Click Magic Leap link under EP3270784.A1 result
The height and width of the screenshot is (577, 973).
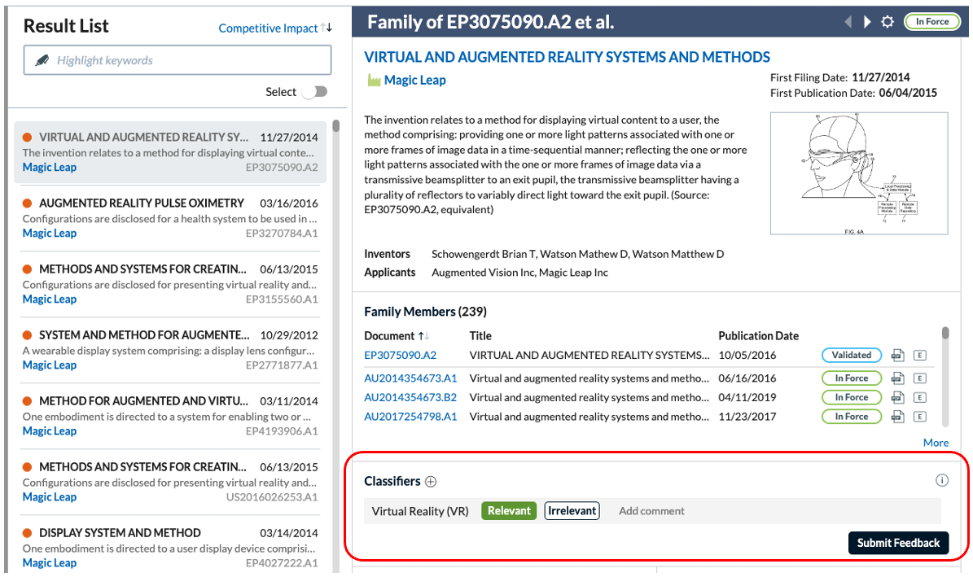(x=50, y=234)
